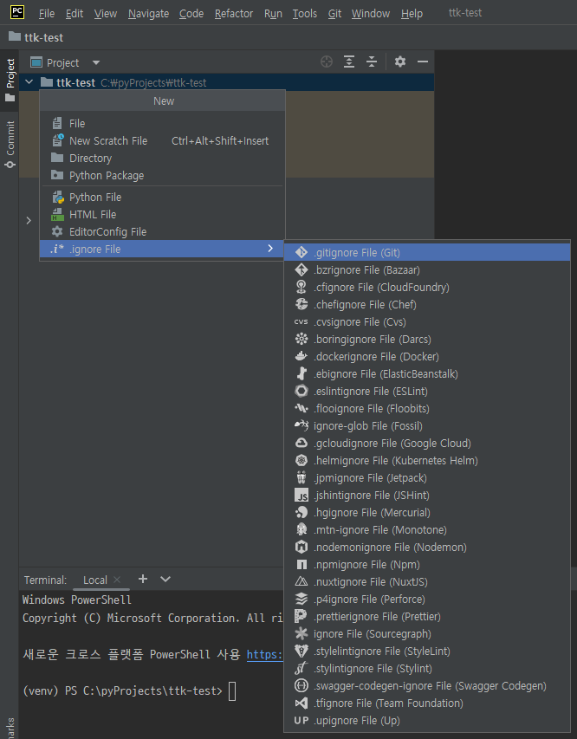Choose .swagger-codegen-ignore File

click(x=427, y=686)
